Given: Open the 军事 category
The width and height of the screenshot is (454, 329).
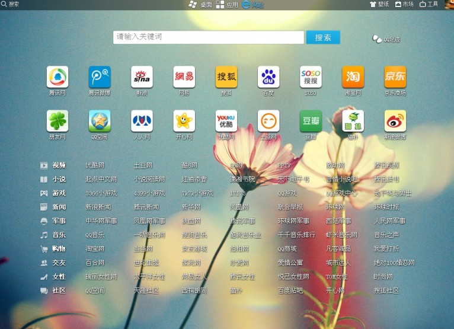Looking at the screenshot, I should (x=59, y=221).
